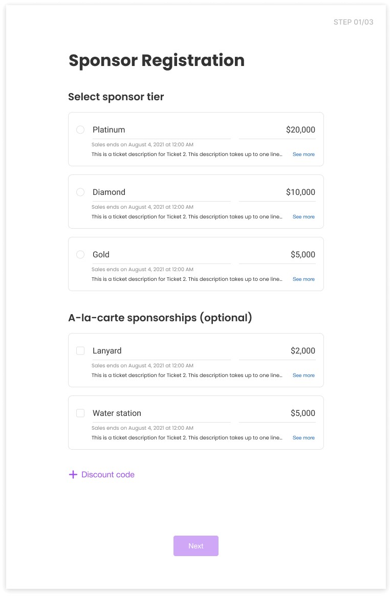
Task: Click the $10,000 Diamond price
Action: pyautogui.click(x=300, y=192)
